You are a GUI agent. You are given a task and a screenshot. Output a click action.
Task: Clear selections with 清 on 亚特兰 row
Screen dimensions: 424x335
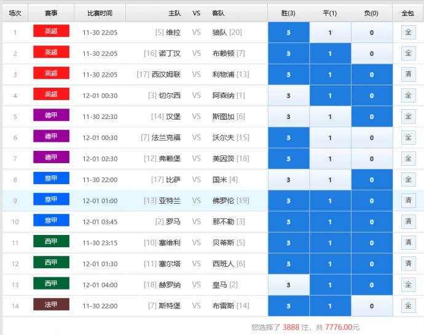[x=408, y=200]
